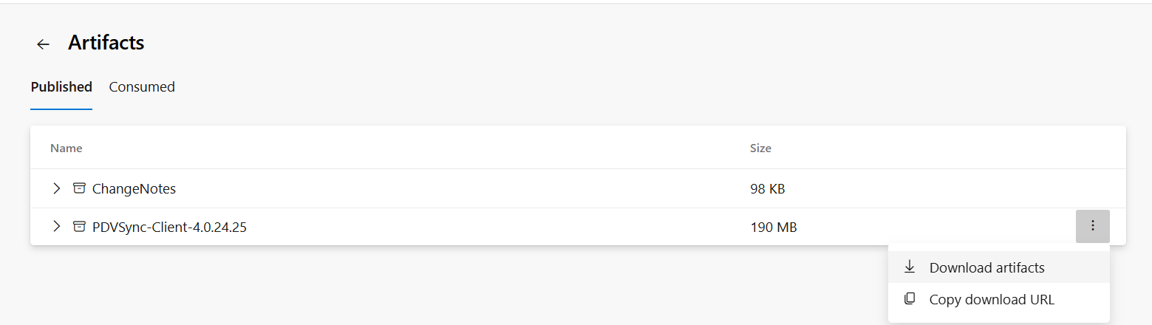
Task: Click the Size column header
Action: pos(760,148)
